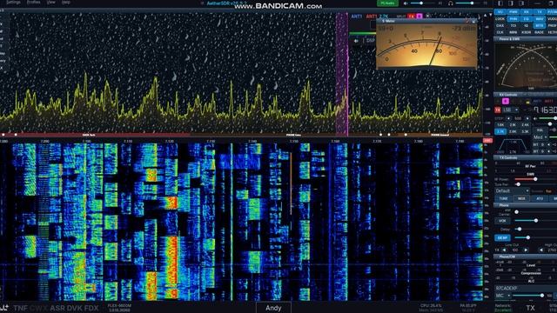Click the VOX level slider
Viewport: 557px width, 313px height.
pos(536,221)
